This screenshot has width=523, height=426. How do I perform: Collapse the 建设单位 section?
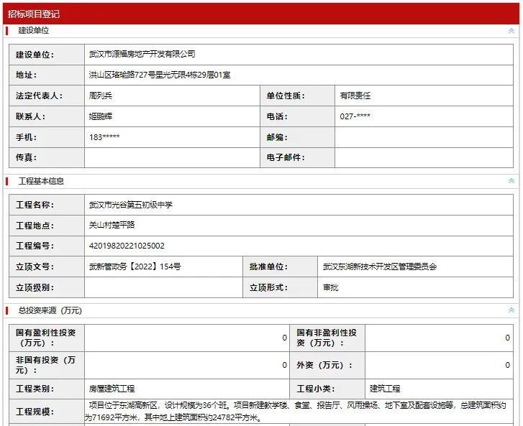pyautogui.click(x=511, y=31)
